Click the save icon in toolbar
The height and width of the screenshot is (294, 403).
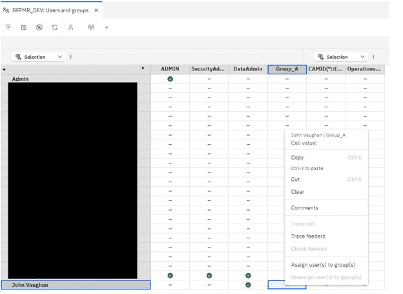click(24, 28)
